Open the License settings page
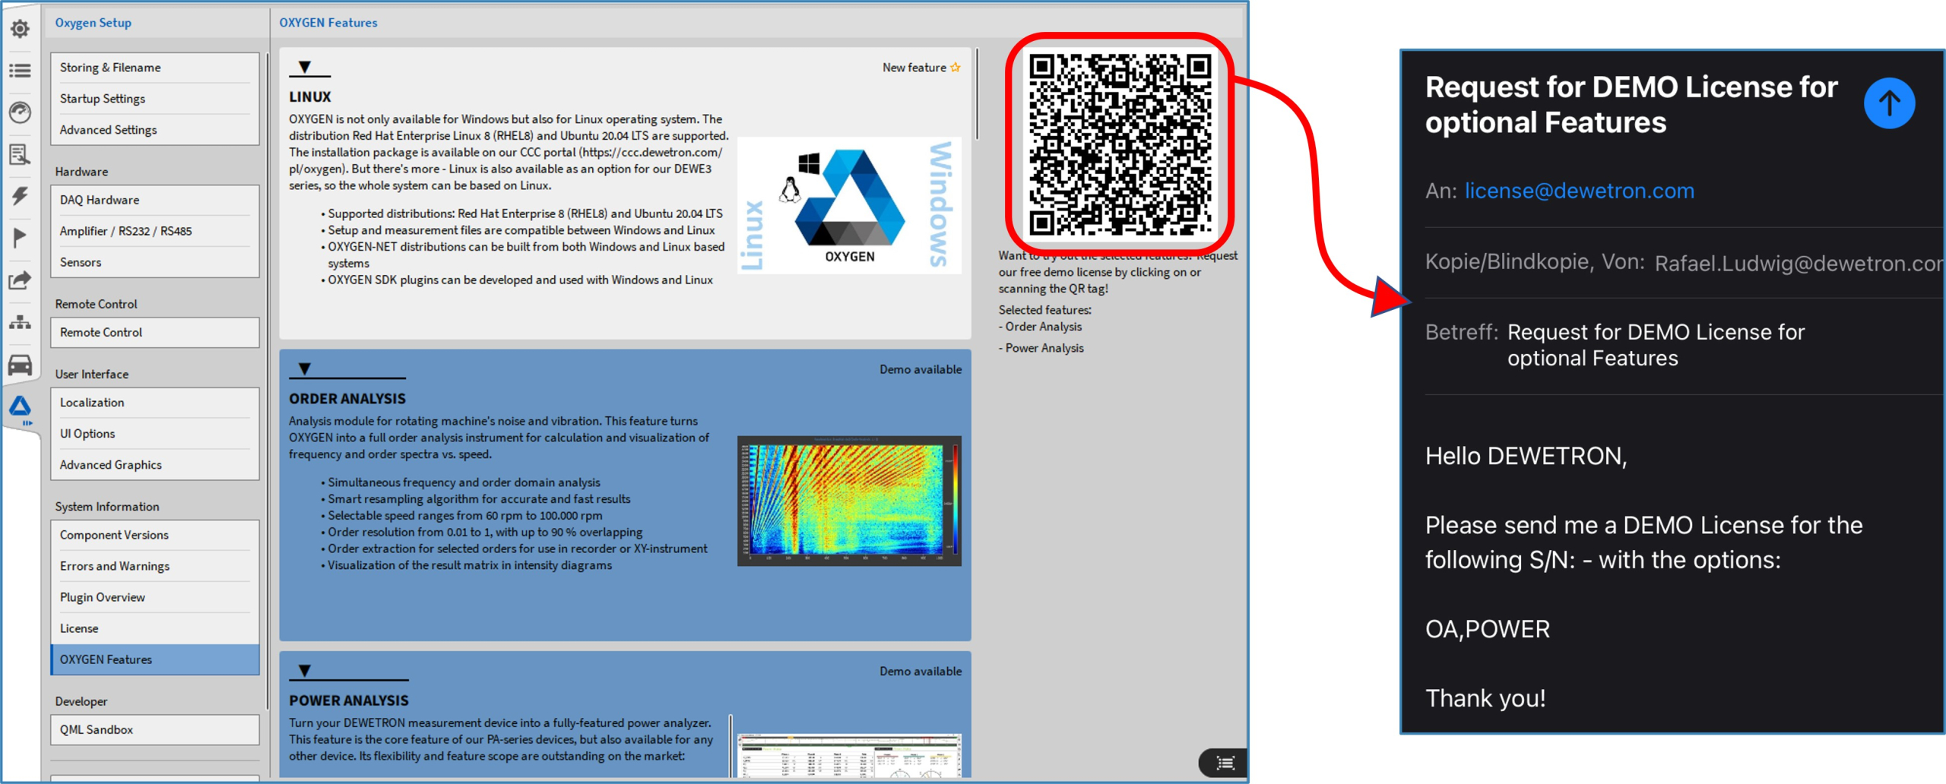This screenshot has height=784, width=1946. pyautogui.click(x=79, y=628)
